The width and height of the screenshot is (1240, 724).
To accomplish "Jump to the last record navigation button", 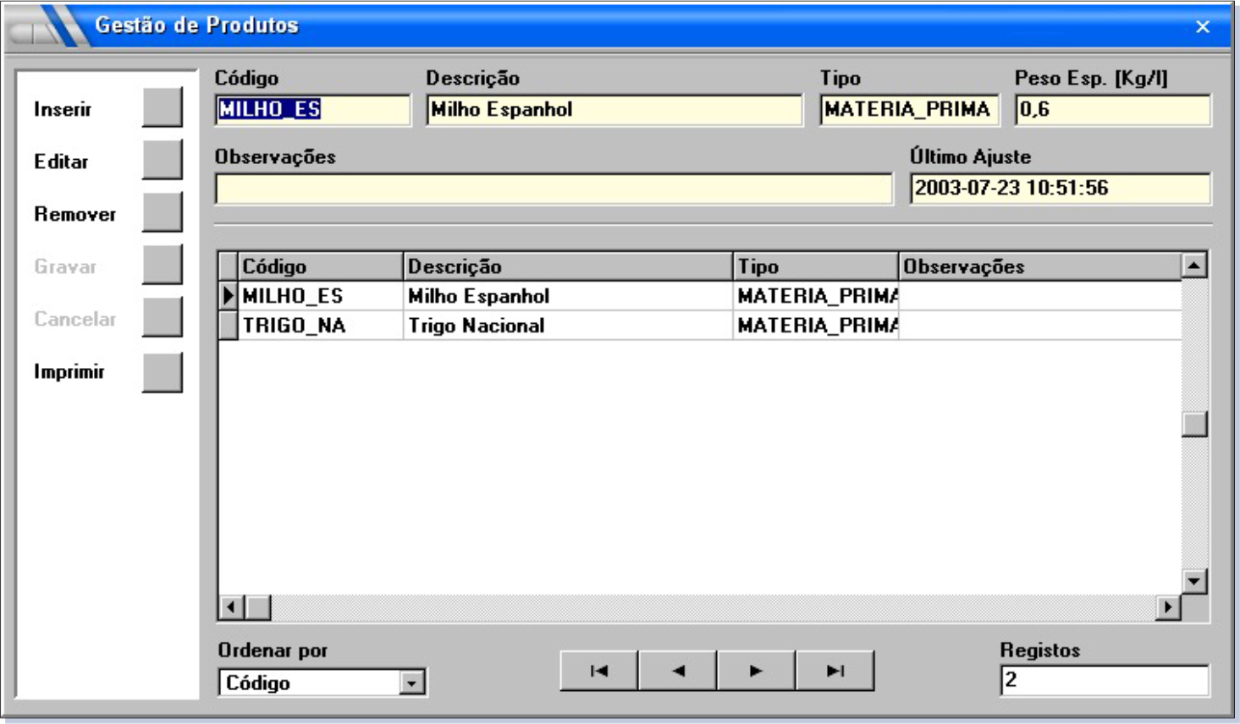I will point(835,671).
